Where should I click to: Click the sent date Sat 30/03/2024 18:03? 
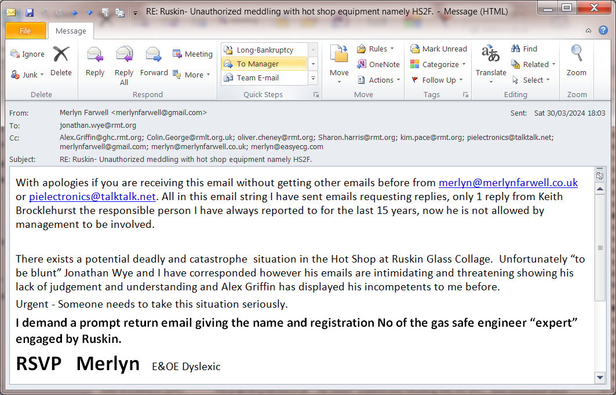pyautogui.click(x=570, y=113)
